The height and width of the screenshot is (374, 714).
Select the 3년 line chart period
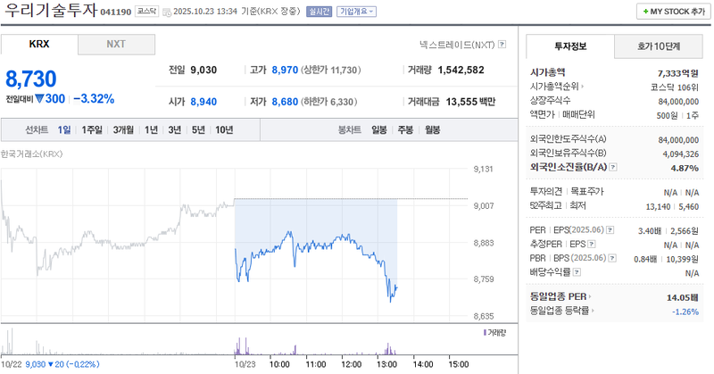175,130
